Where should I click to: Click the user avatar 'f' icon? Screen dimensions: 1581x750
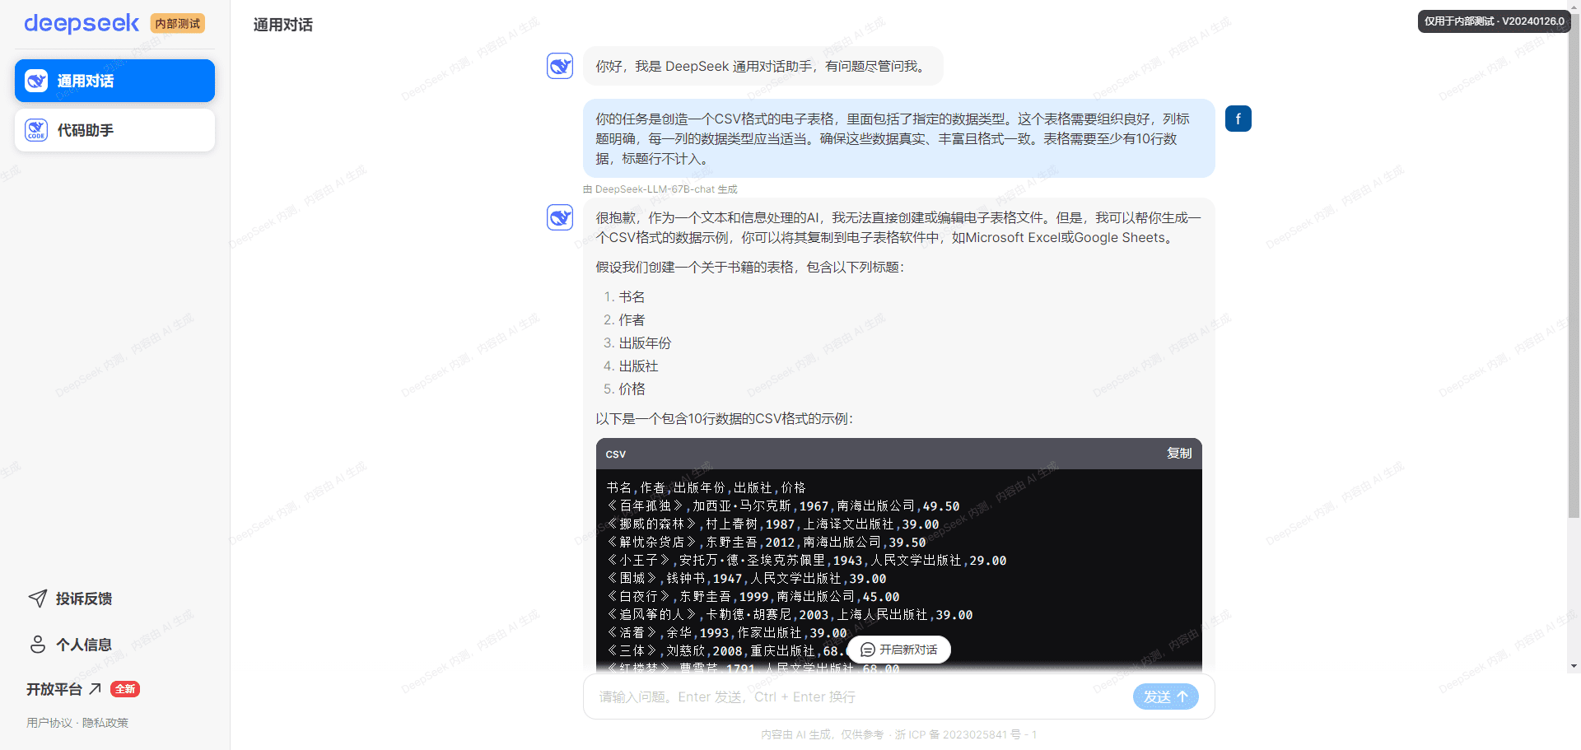[1238, 119]
